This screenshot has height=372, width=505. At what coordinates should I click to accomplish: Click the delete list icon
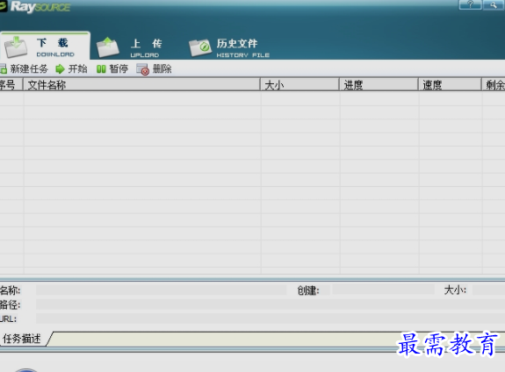(142, 69)
